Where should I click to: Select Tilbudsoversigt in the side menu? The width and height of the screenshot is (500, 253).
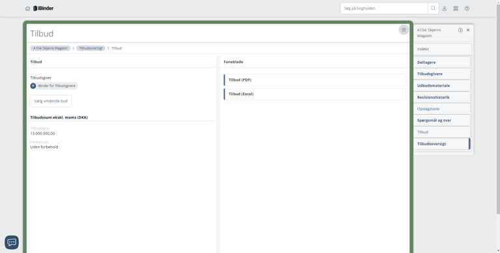441,143
